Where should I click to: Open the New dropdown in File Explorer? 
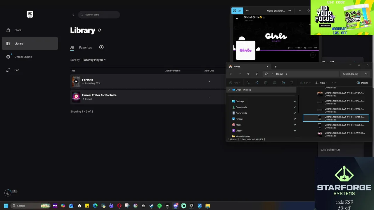tap(235, 83)
